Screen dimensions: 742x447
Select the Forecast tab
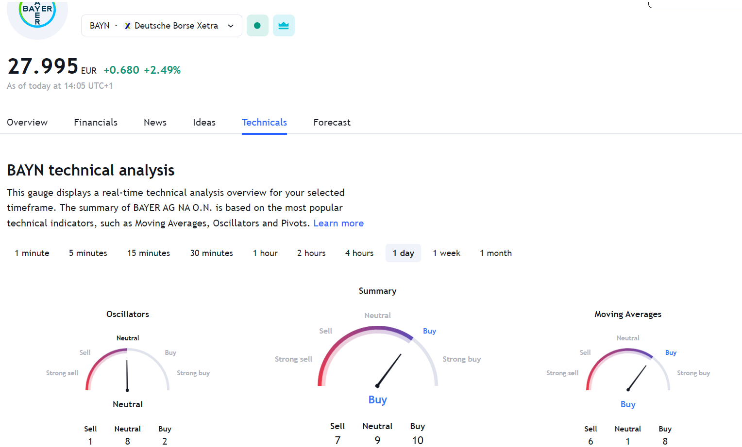point(332,122)
